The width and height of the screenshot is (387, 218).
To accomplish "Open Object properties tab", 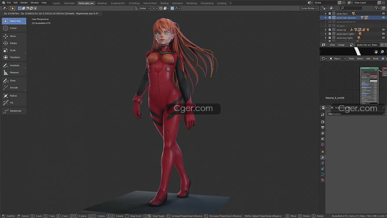I will (323, 152).
